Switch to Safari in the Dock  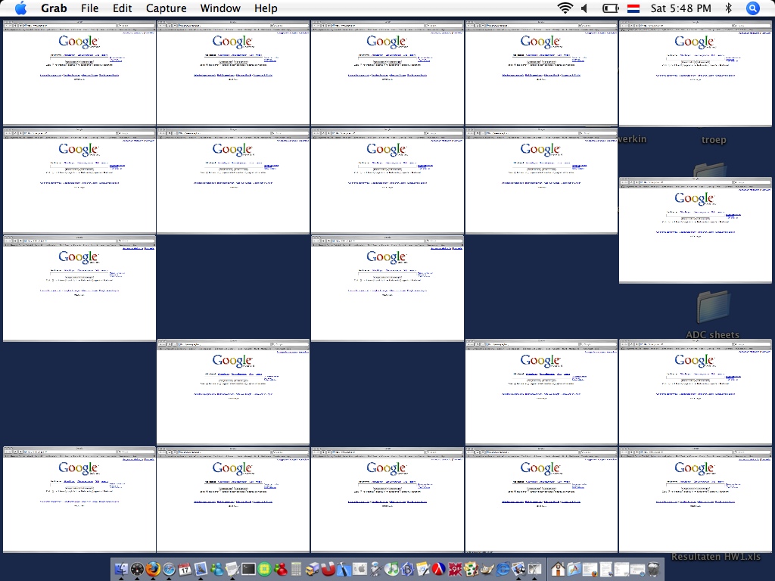[x=169, y=570]
